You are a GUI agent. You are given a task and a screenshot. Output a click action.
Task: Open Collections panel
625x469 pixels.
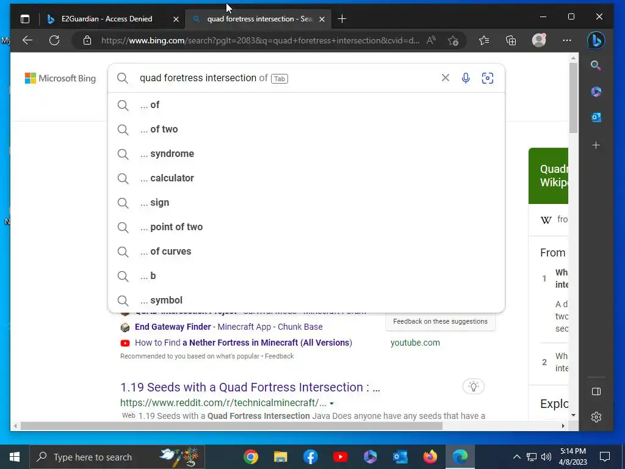click(511, 40)
